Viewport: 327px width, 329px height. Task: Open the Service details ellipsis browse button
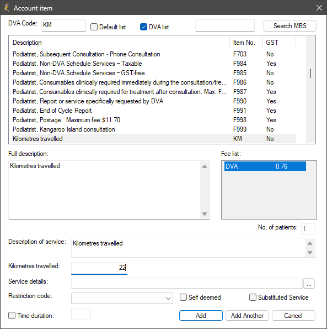[309, 284]
